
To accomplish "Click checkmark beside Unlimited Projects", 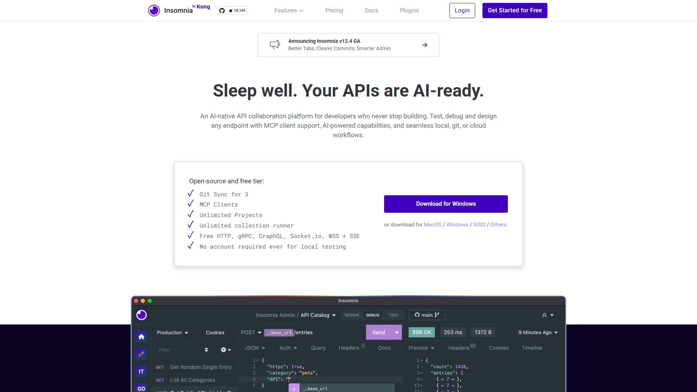I will pyautogui.click(x=191, y=214).
